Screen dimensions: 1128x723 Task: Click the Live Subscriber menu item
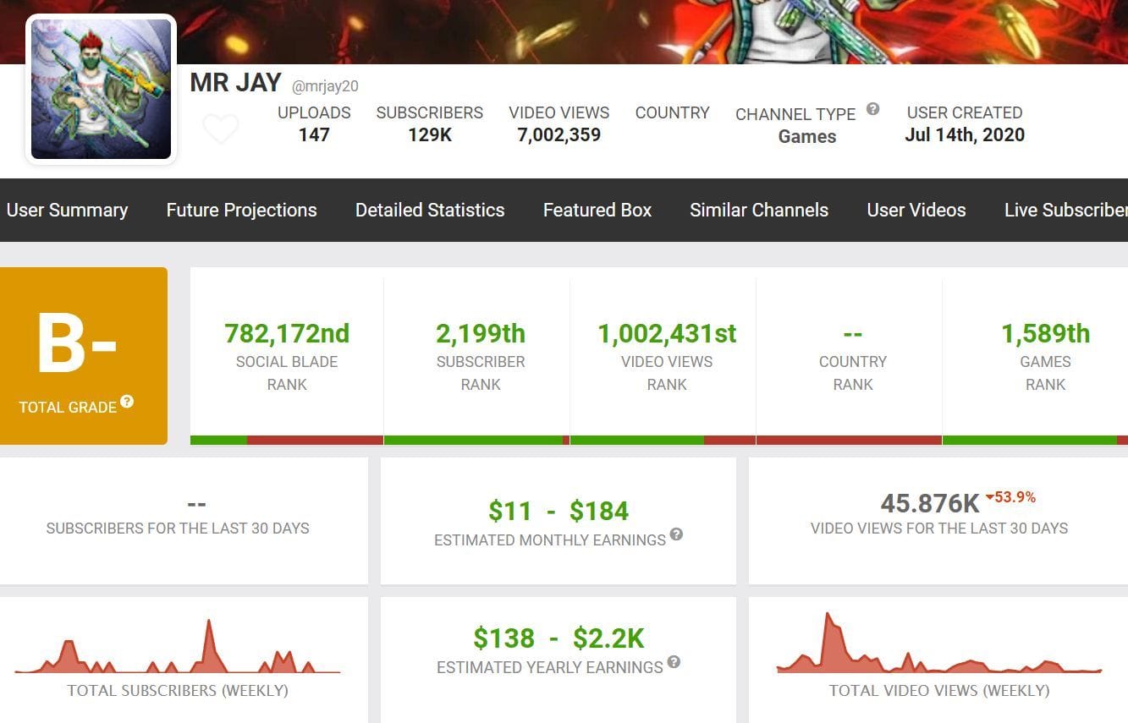pos(1065,210)
